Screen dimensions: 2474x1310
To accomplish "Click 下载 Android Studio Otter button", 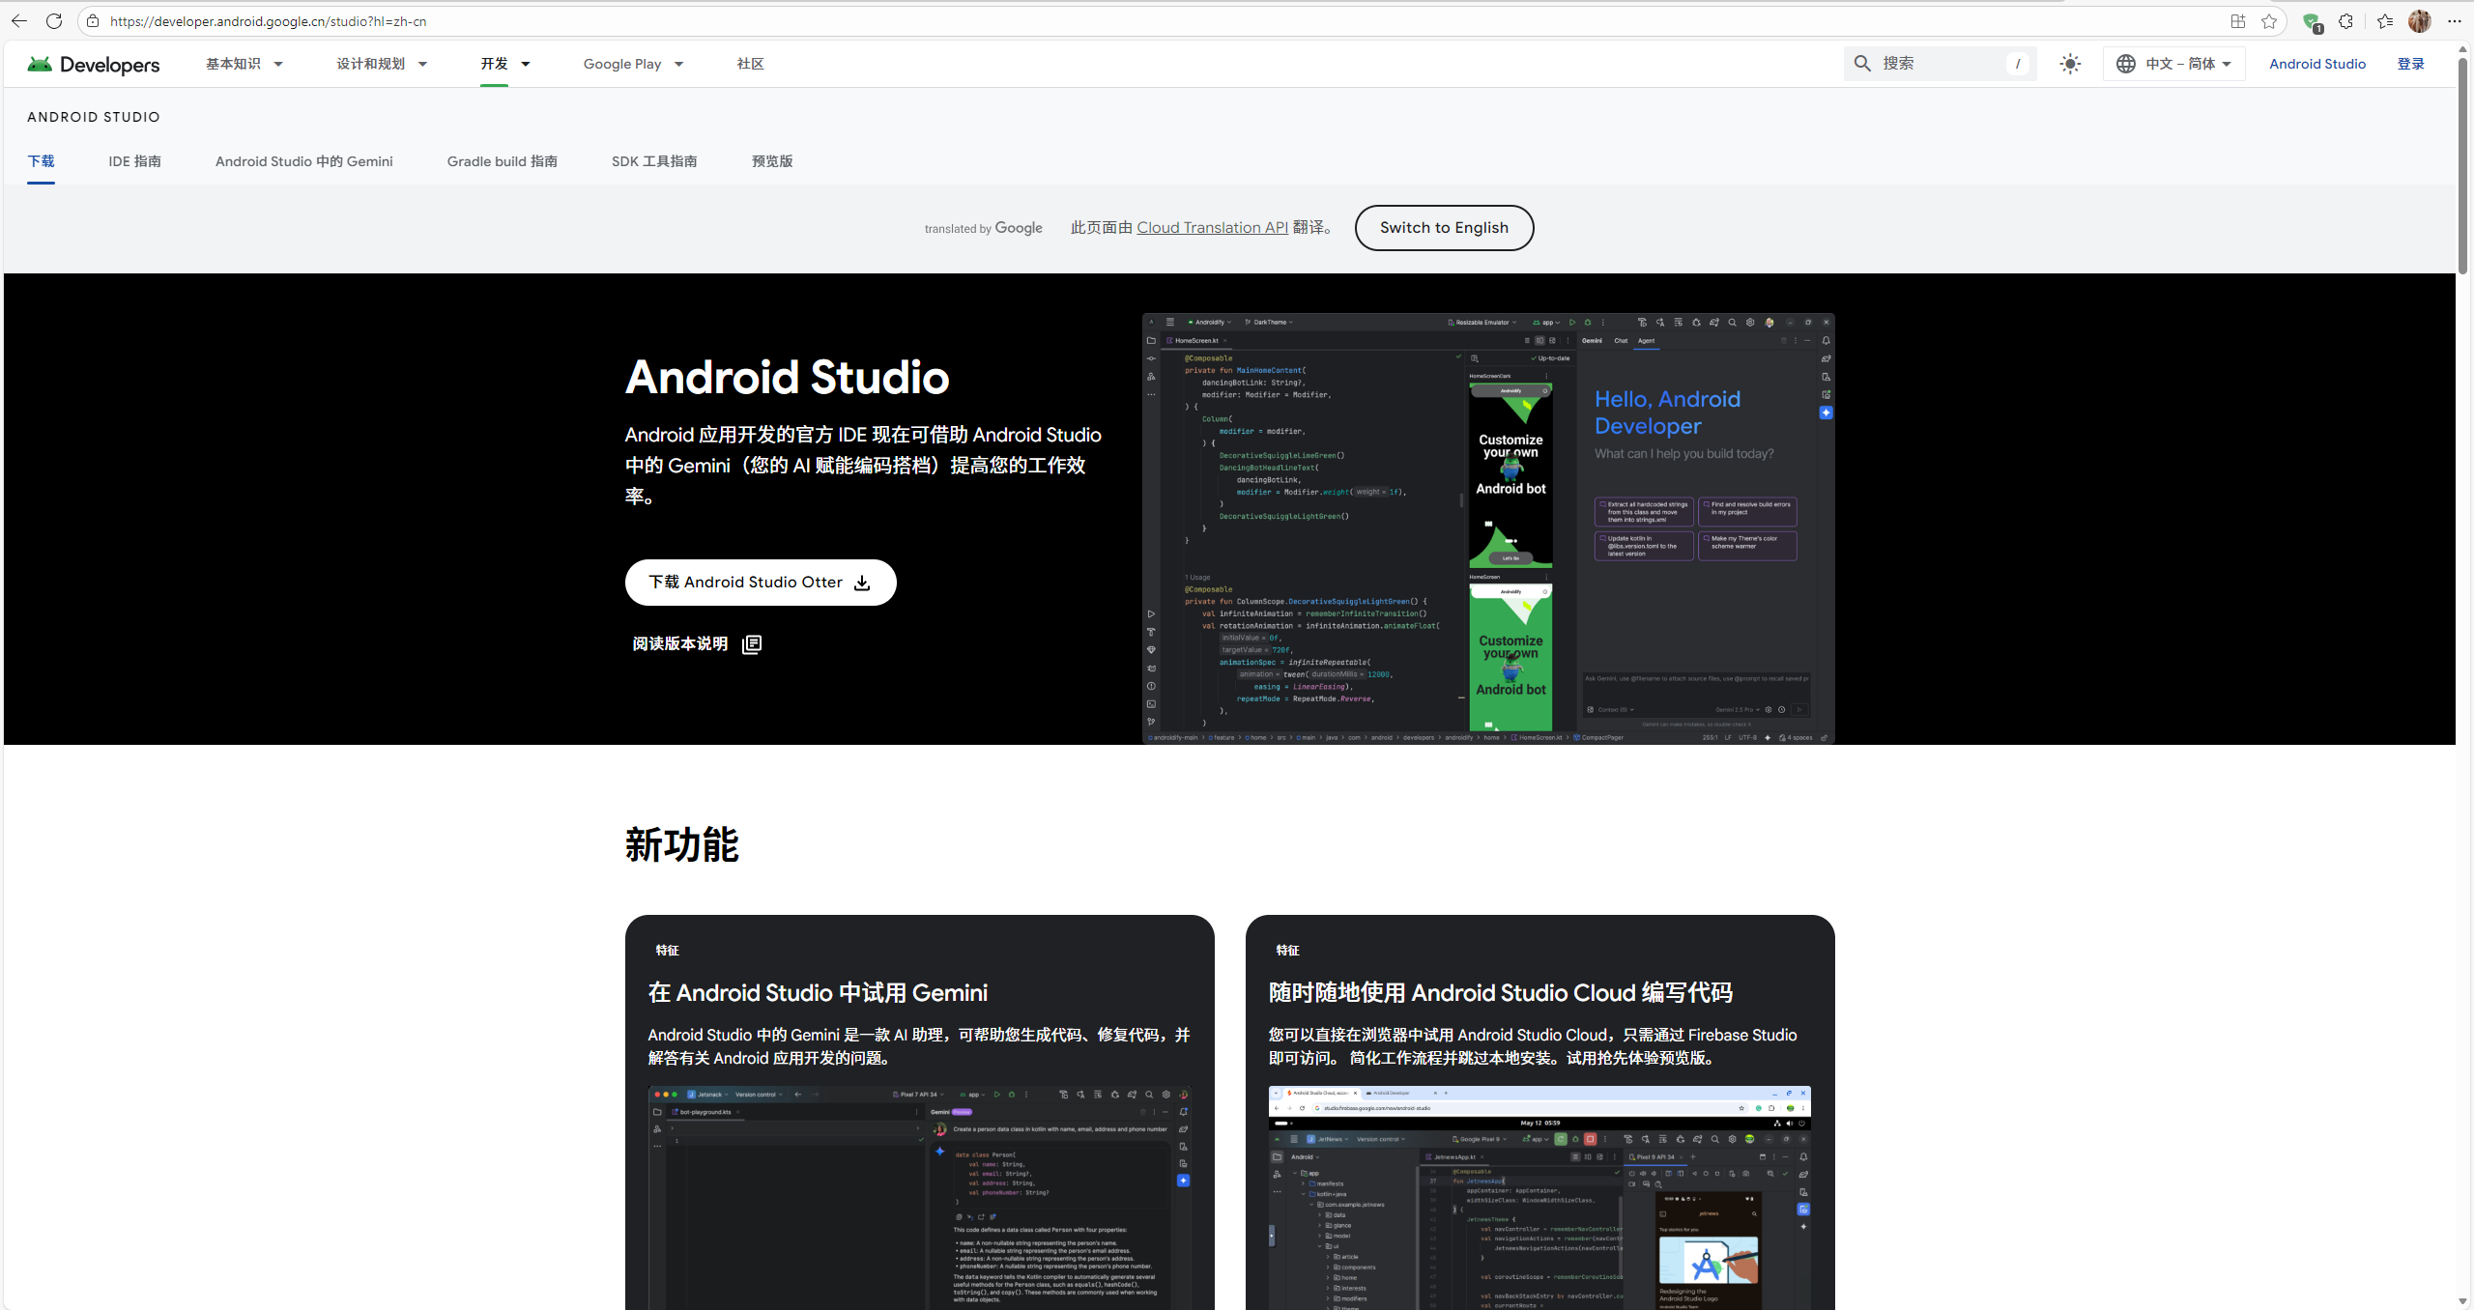I will click(x=760, y=583).
